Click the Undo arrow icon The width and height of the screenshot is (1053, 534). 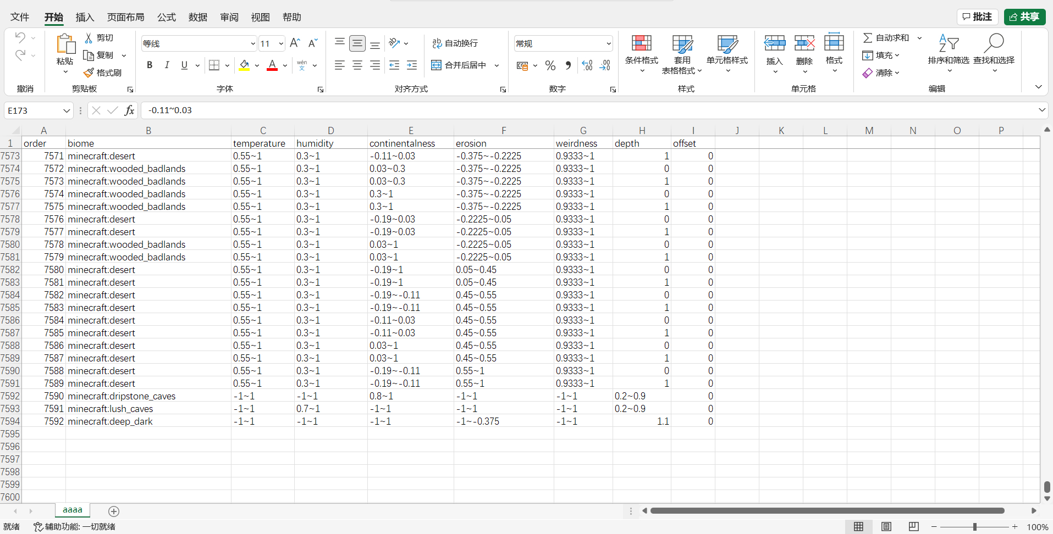20,38
